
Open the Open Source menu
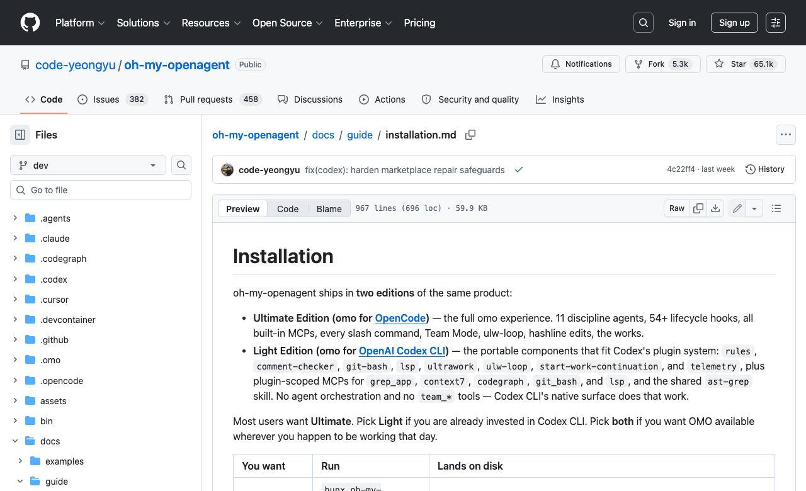pos(288,23)
